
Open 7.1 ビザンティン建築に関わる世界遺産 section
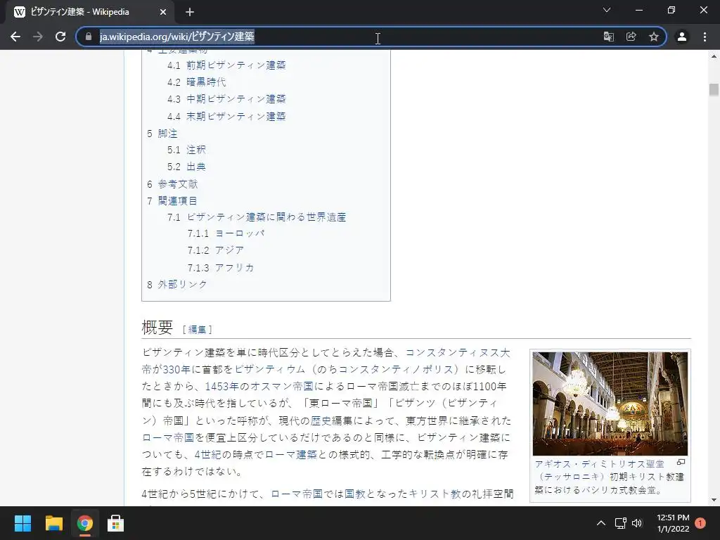257,217
